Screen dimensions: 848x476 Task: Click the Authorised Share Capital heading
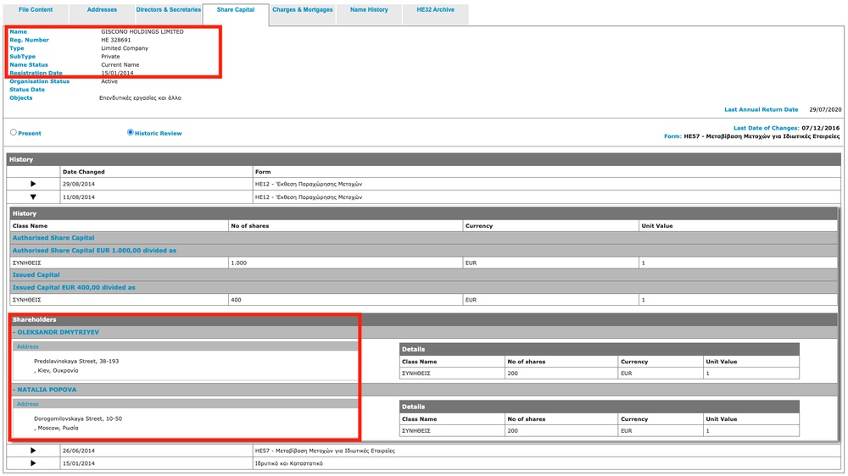coord(53,238)
